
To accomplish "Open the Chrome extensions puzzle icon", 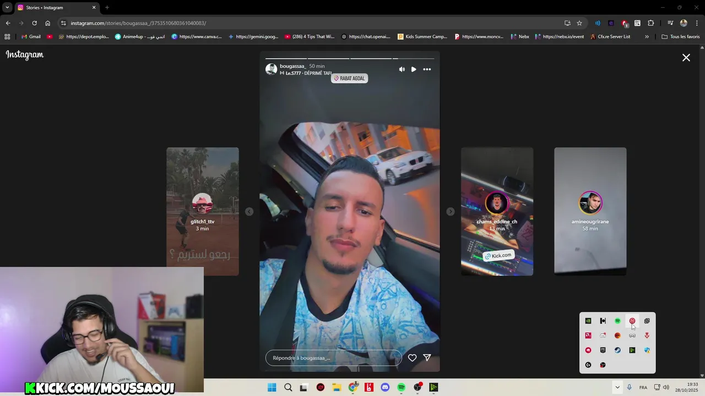I will (x=650, y=23).
